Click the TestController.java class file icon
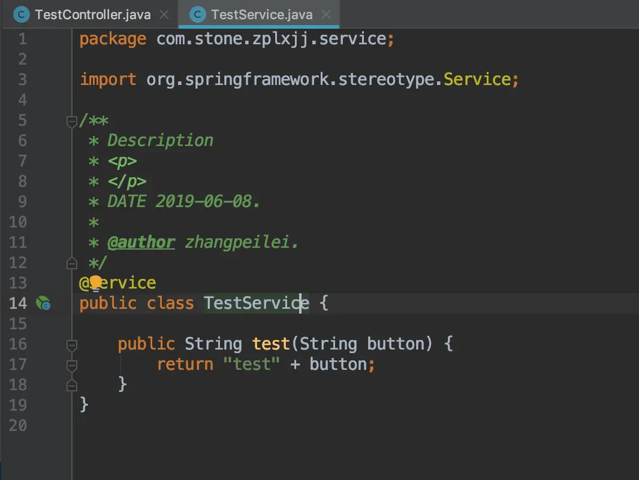The image size is (639, 480). tap(22, 14)
